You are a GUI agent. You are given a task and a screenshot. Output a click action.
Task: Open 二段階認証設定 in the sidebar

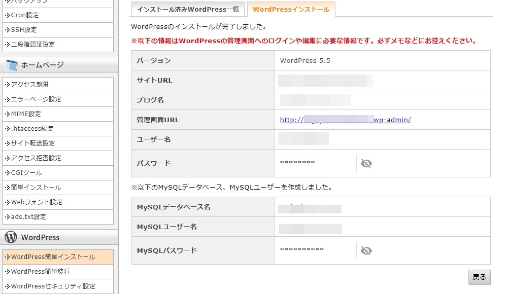click(x=32, y=45)
